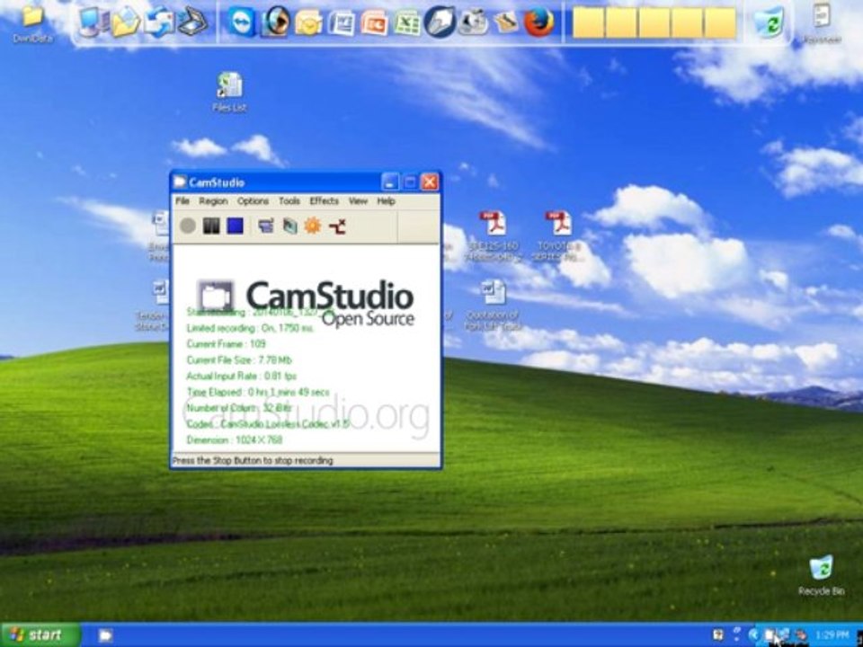The width and height of the screenshot is (863, 647).
Task: Click the 'Limited recording : On' line
Action: (251, 328)
